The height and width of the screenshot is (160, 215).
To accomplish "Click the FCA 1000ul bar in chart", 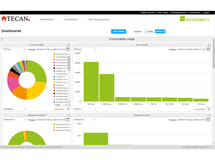I will 170,99.
